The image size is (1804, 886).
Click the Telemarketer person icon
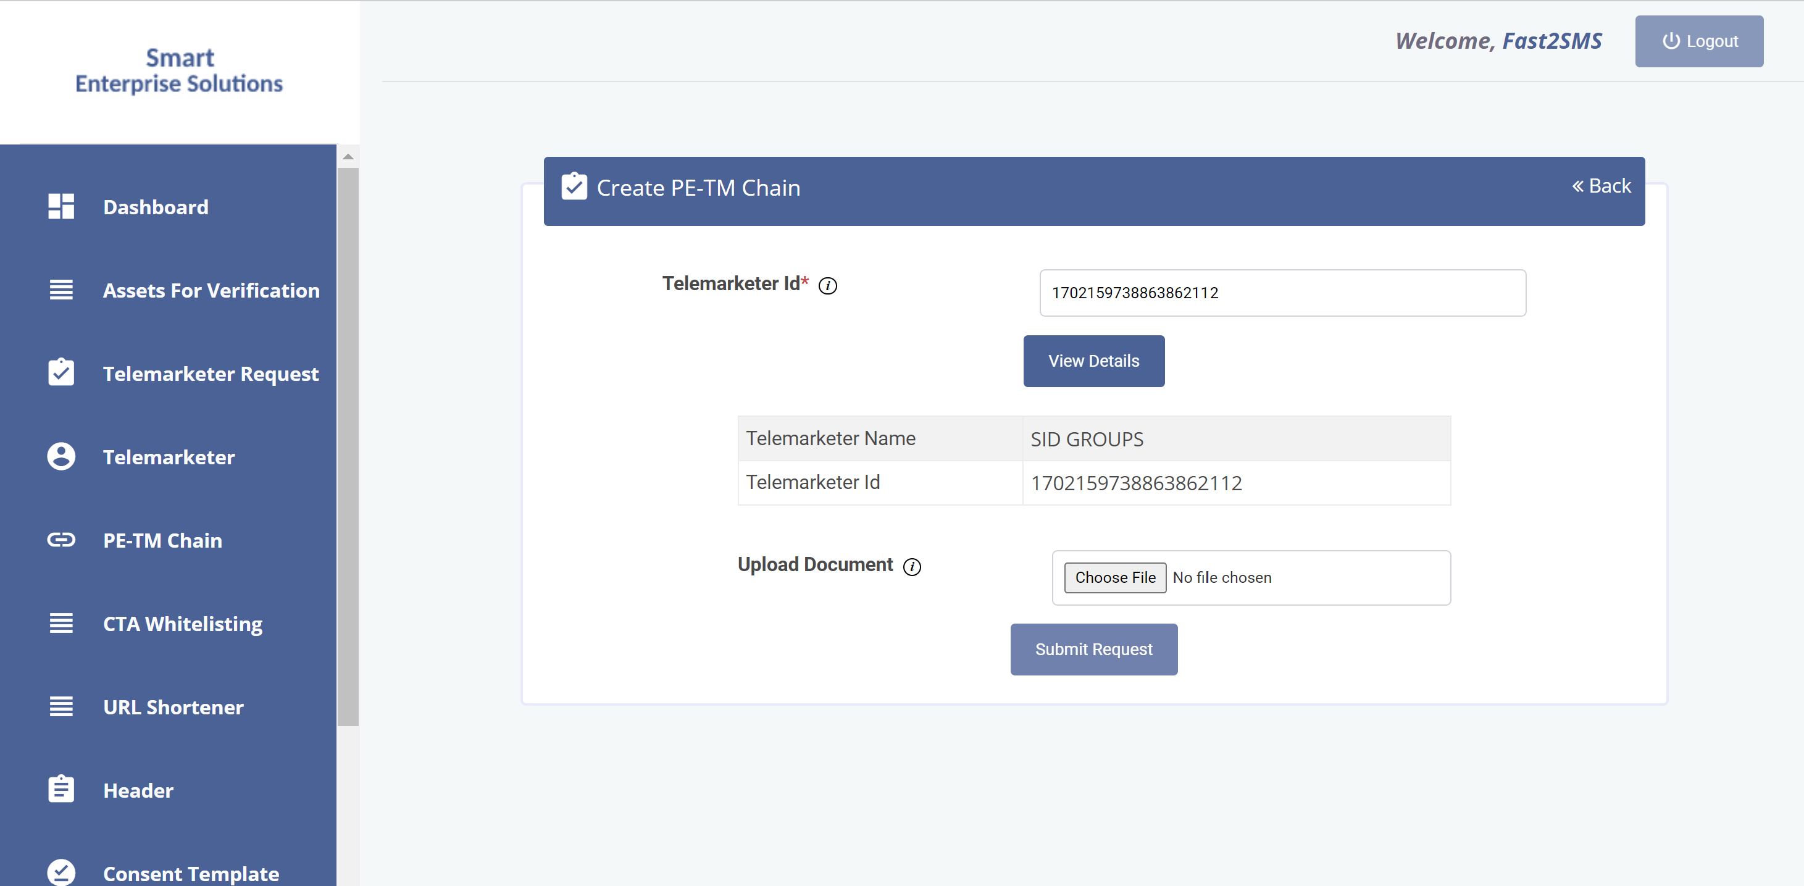coord(61,457)
